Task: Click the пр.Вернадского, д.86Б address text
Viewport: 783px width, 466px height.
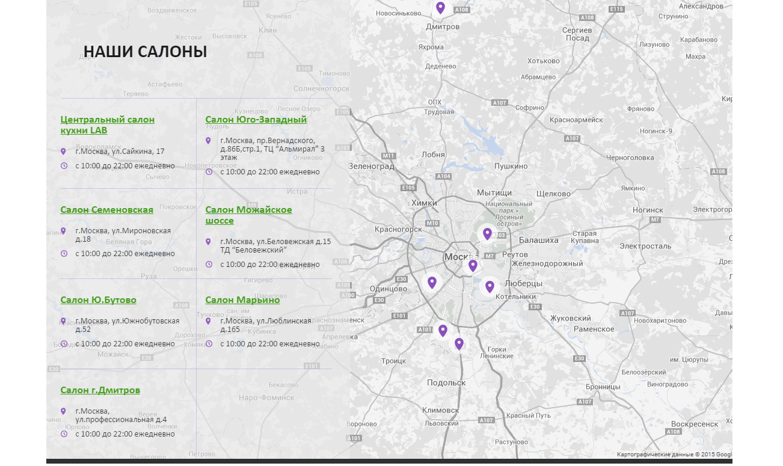Action: 273,149
